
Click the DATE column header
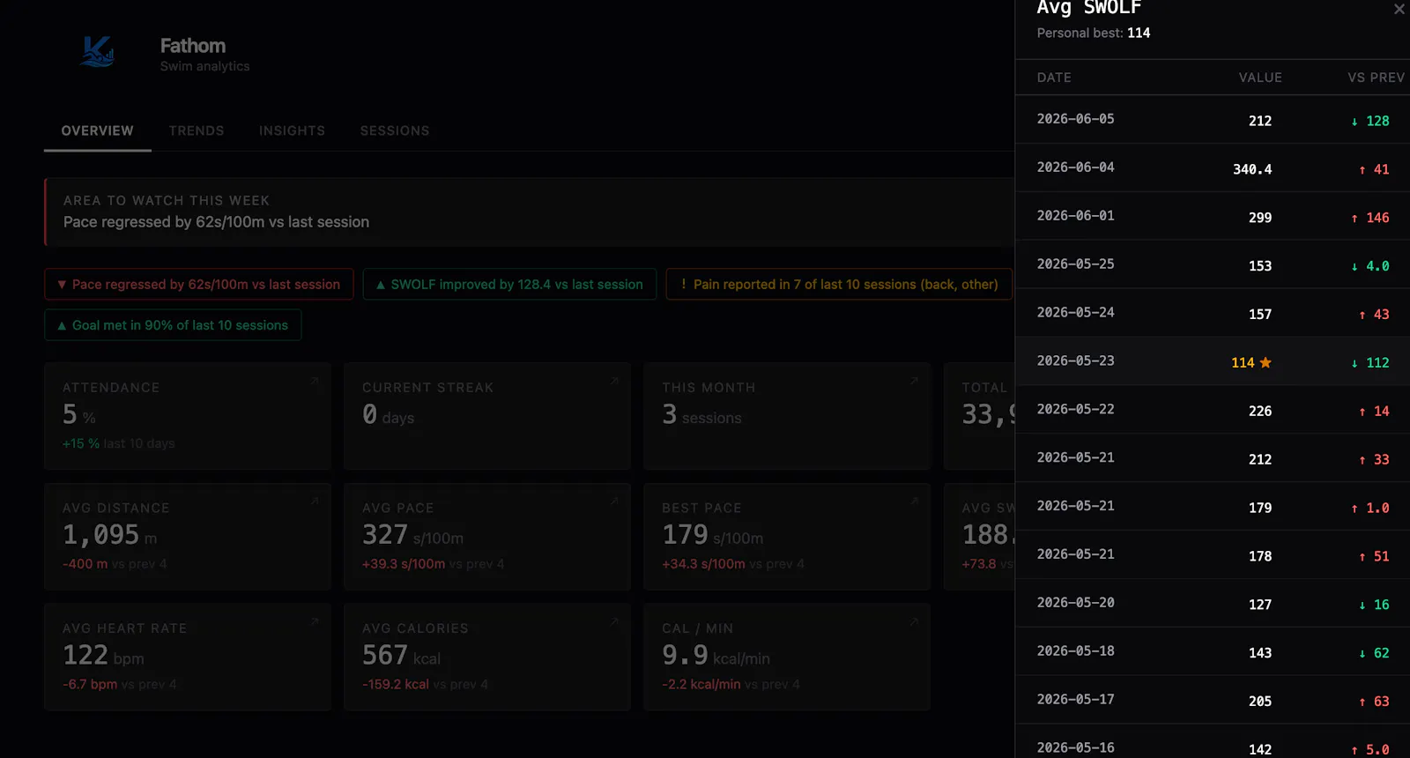point(1054,78)
